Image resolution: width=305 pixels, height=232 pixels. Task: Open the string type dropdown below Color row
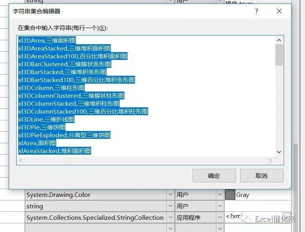[x=170, y=206]
